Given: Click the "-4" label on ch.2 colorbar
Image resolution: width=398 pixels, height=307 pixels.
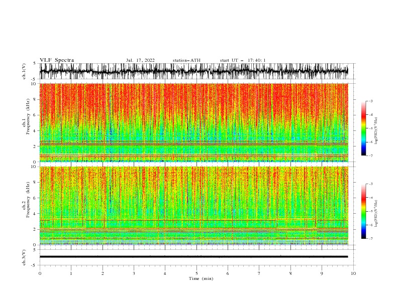Looking at the screenshot, I should 370,198.
